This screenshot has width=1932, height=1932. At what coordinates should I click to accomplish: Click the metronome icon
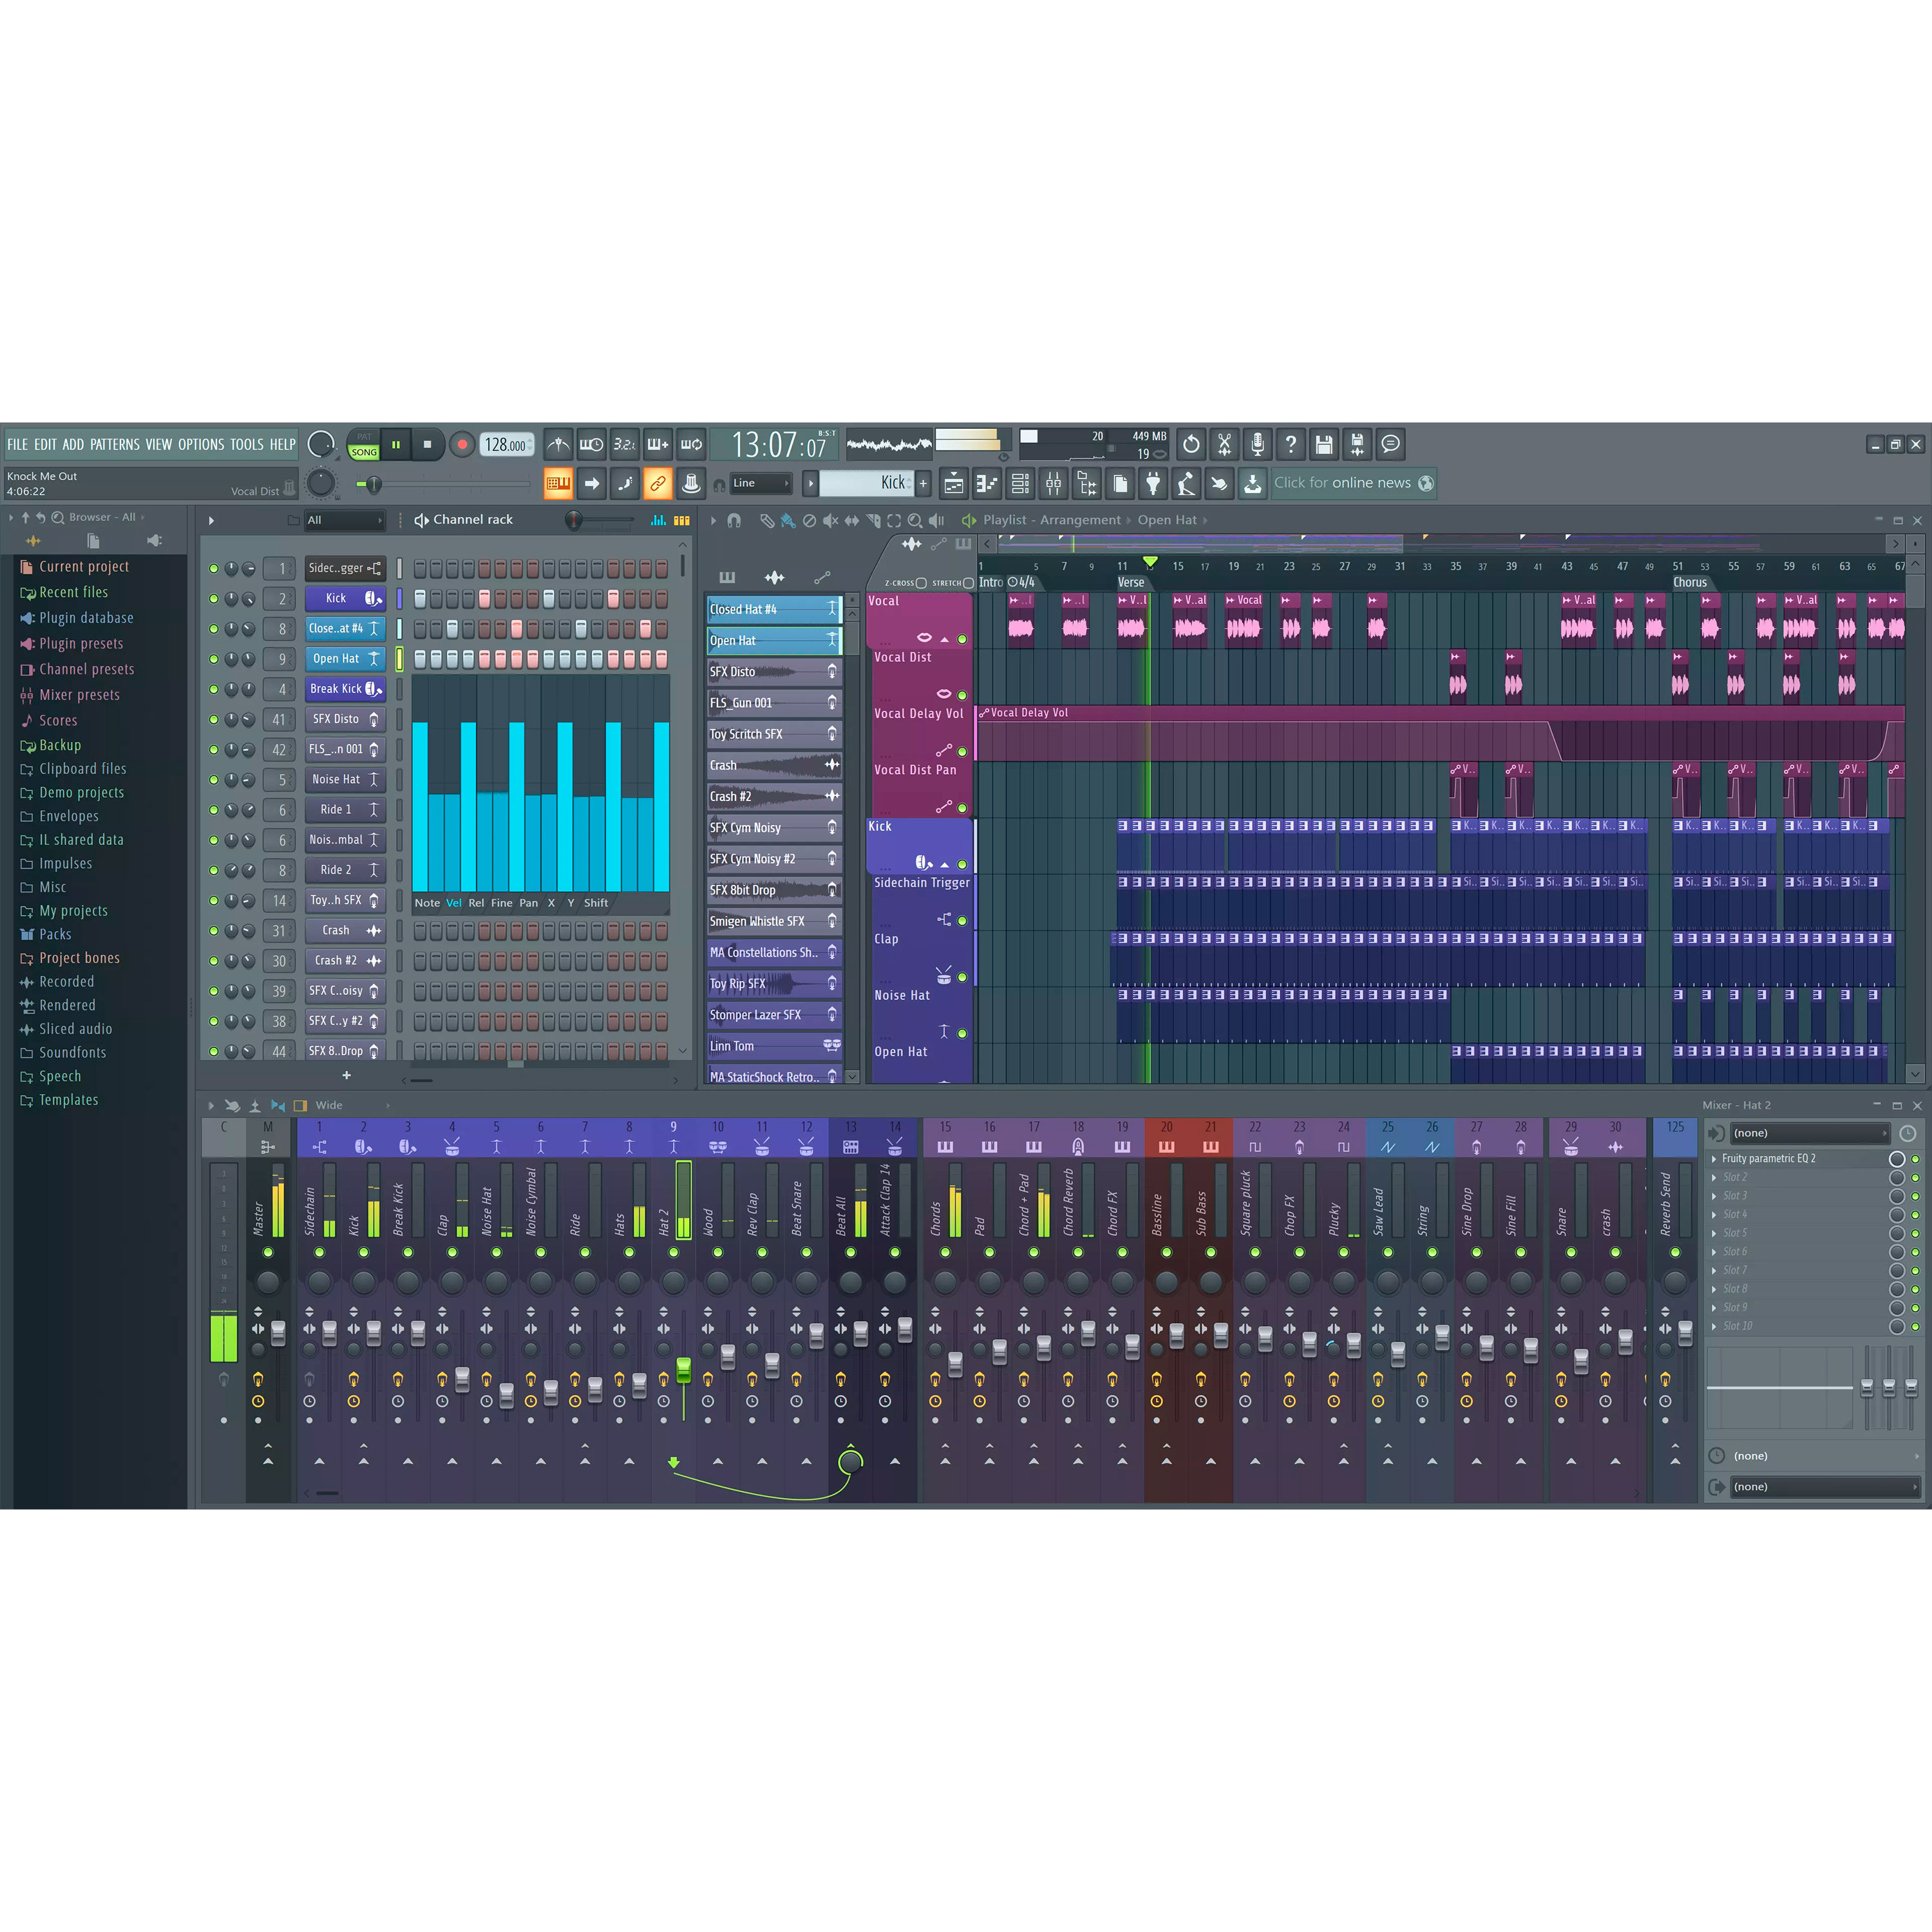pos(559,444)
